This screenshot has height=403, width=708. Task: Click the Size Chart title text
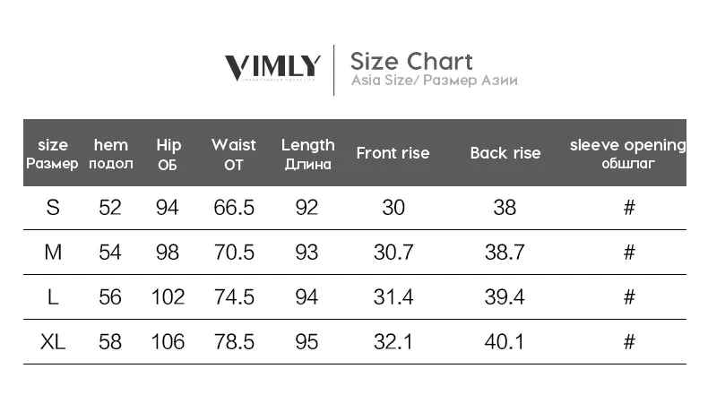pyautogui.click(x=411, y=62)
